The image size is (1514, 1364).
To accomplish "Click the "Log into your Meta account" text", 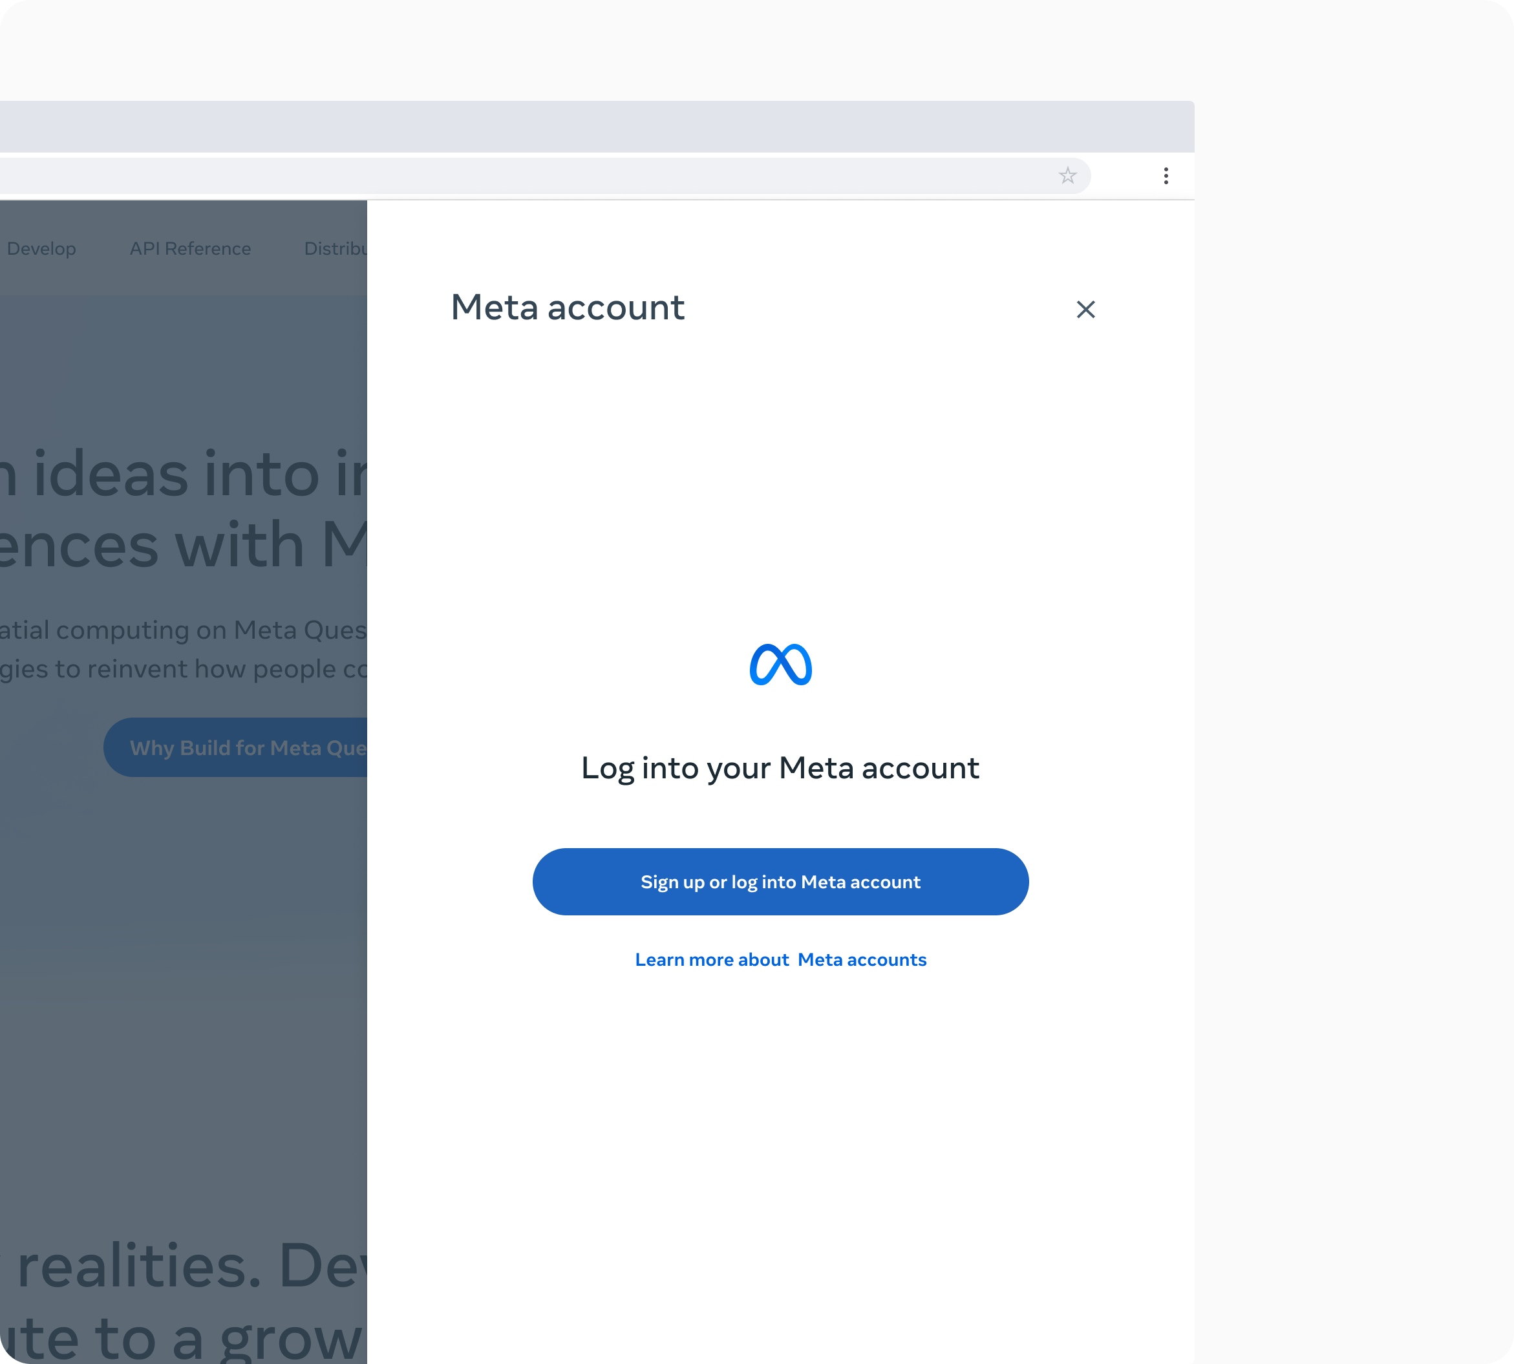I will (x=780, y=768).
